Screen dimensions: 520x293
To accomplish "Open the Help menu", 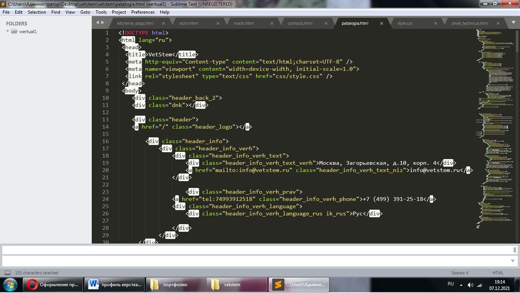I will [x=165, y=12].
